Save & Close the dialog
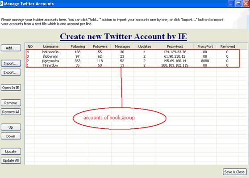 click(x=234, y=172)
